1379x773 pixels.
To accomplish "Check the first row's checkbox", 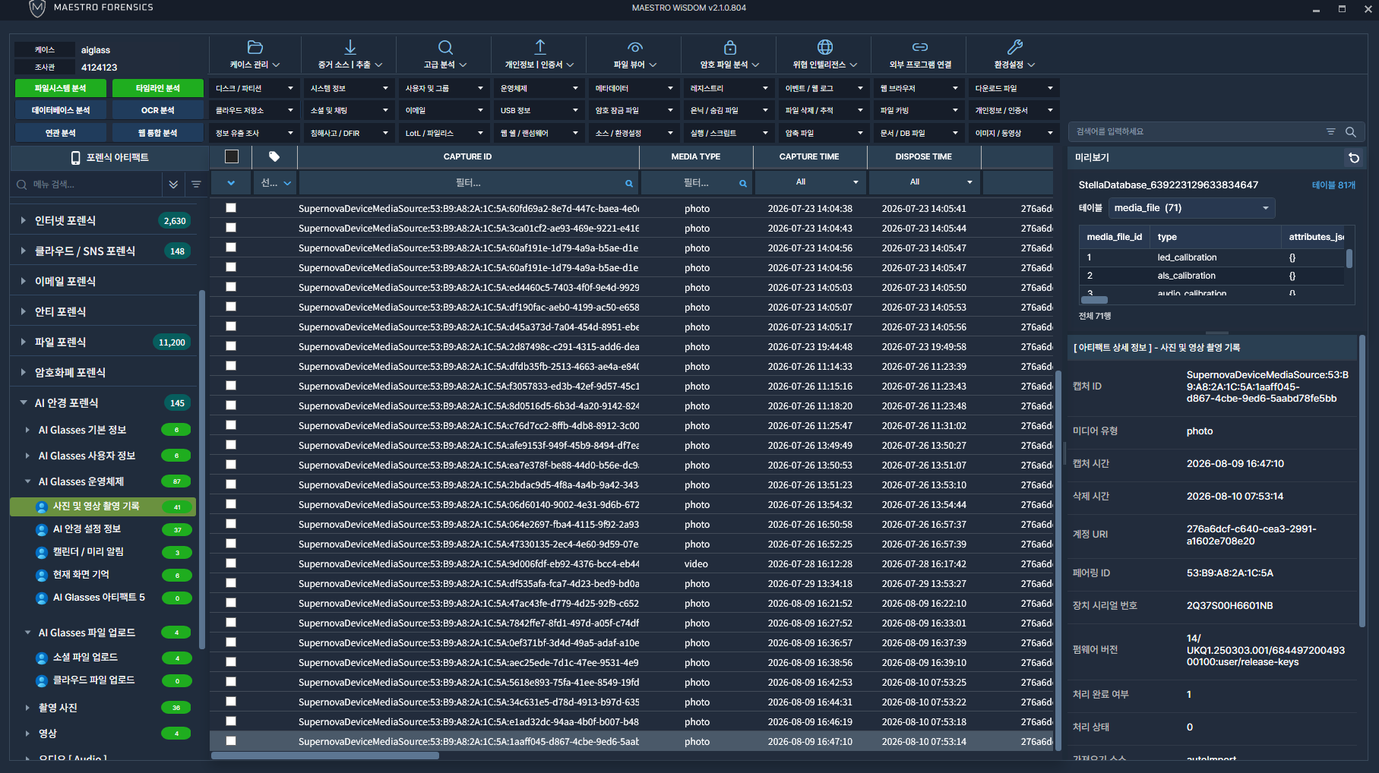I will click(231, 208).
